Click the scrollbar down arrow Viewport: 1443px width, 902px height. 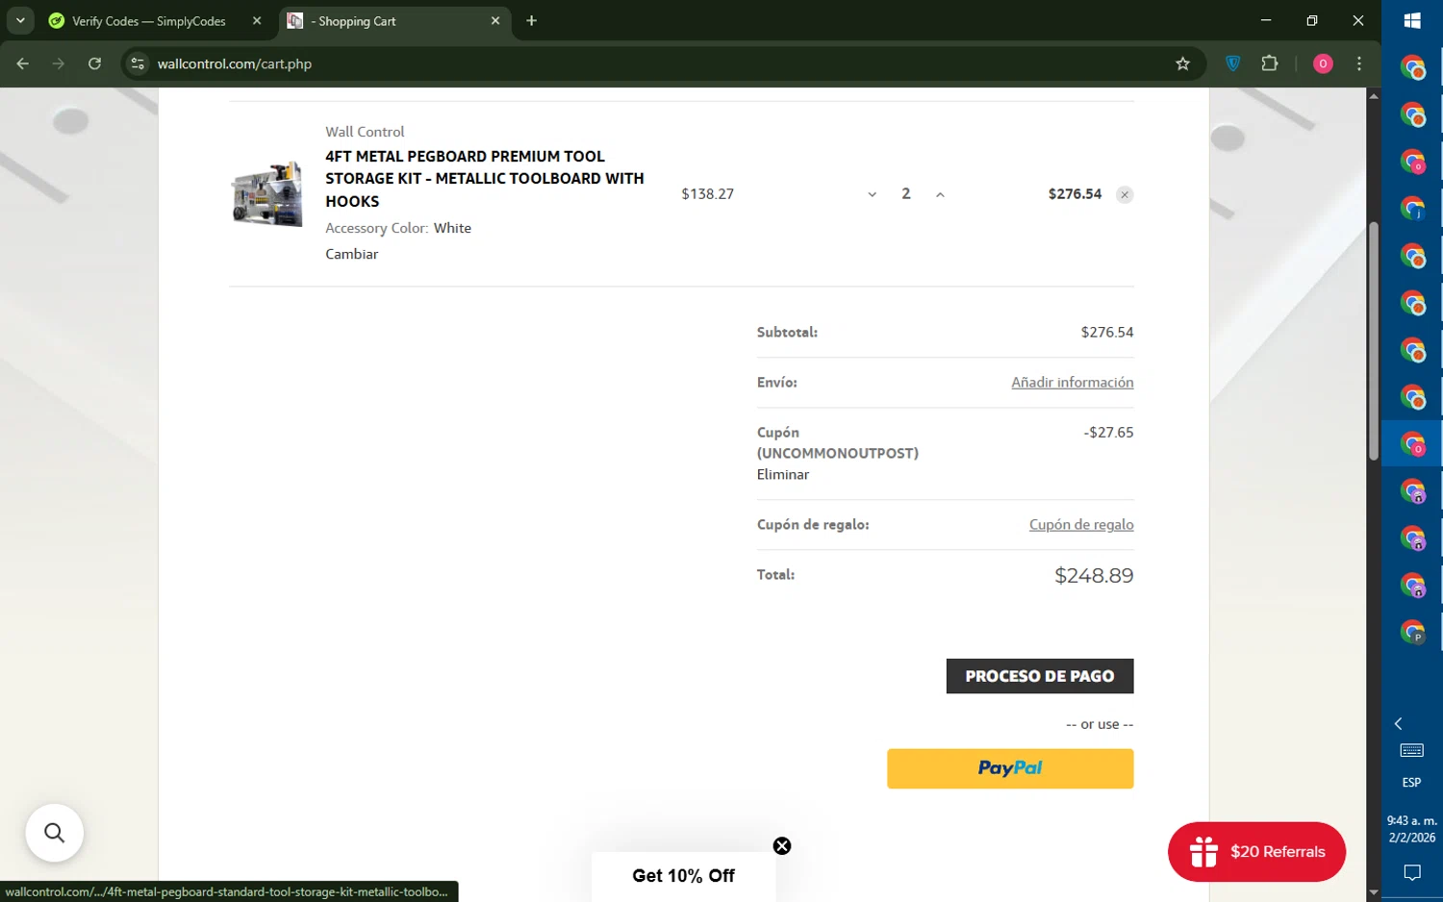(1374, 893)
